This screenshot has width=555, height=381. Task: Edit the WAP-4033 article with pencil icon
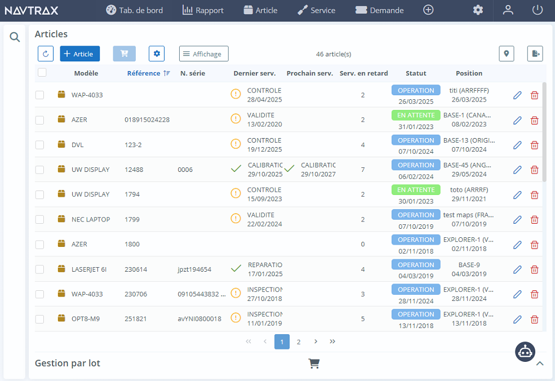[517, 95]
